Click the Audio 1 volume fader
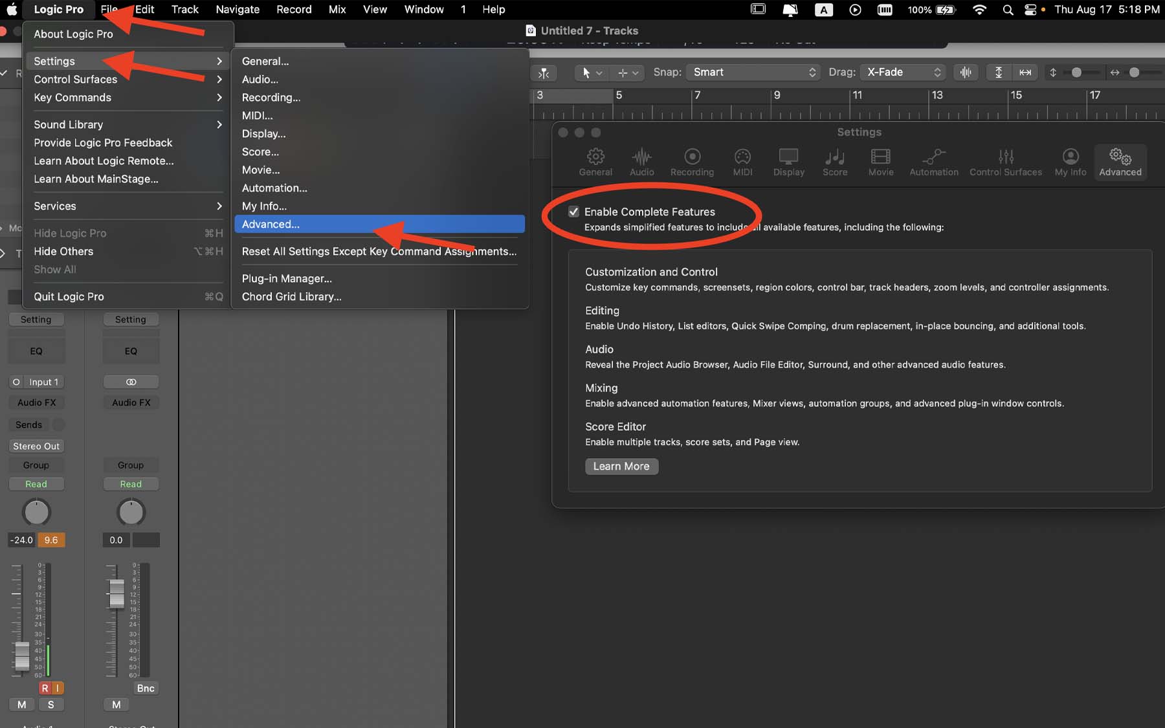 click(22, 656)
